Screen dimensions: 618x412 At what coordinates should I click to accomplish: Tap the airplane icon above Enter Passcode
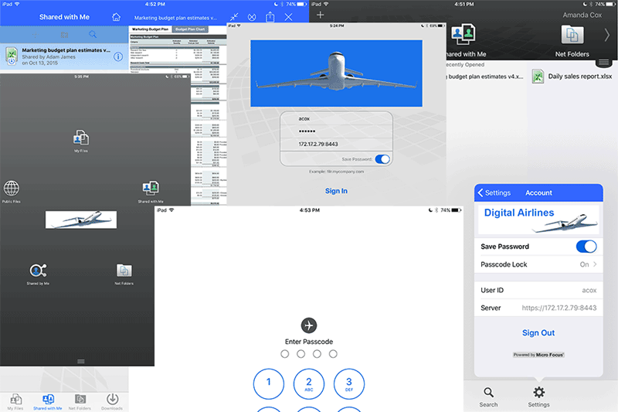(309, 325)
